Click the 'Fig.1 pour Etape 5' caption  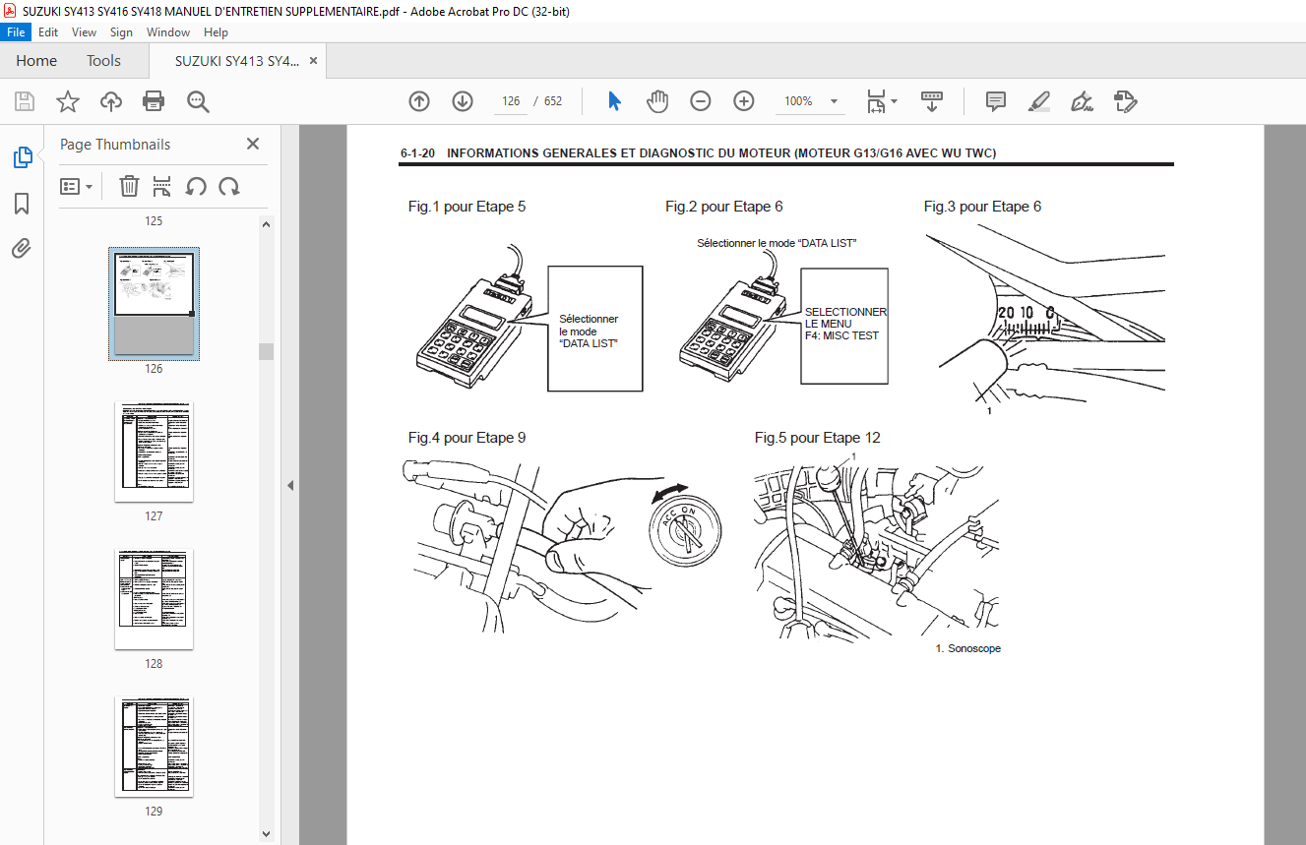[x=466, y=207]
